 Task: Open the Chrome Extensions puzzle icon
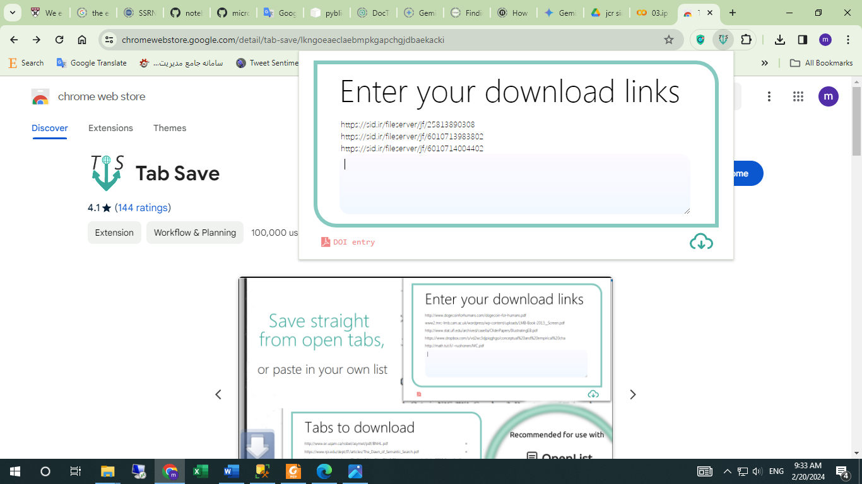click(746, 40)
